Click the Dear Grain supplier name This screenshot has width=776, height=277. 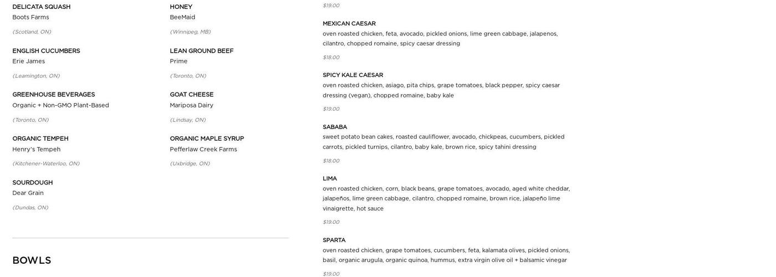[28, 193]
